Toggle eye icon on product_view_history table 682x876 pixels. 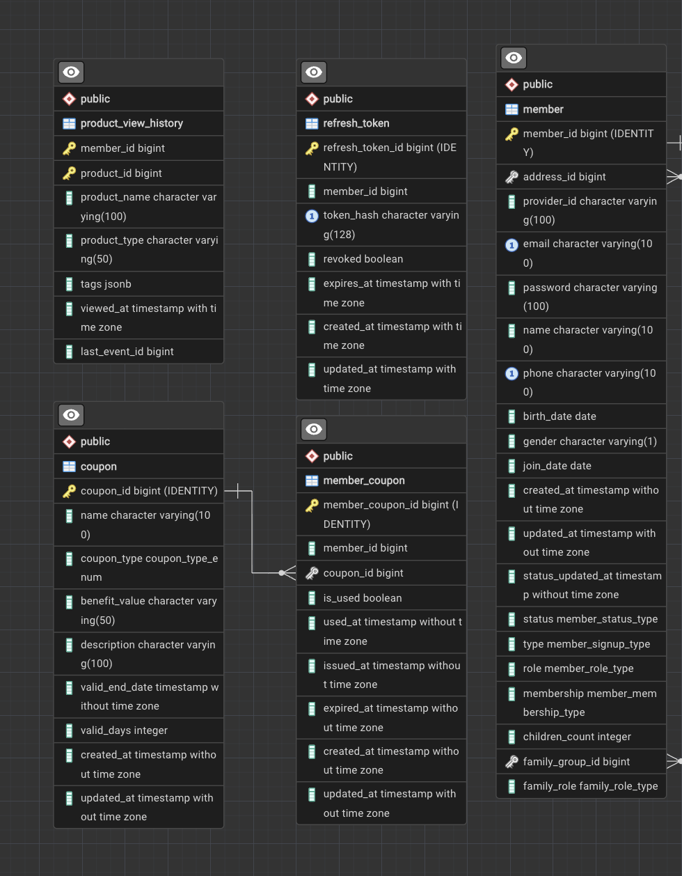point(71,72)
